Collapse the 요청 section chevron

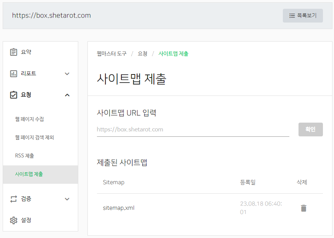[x=67, y=95]
